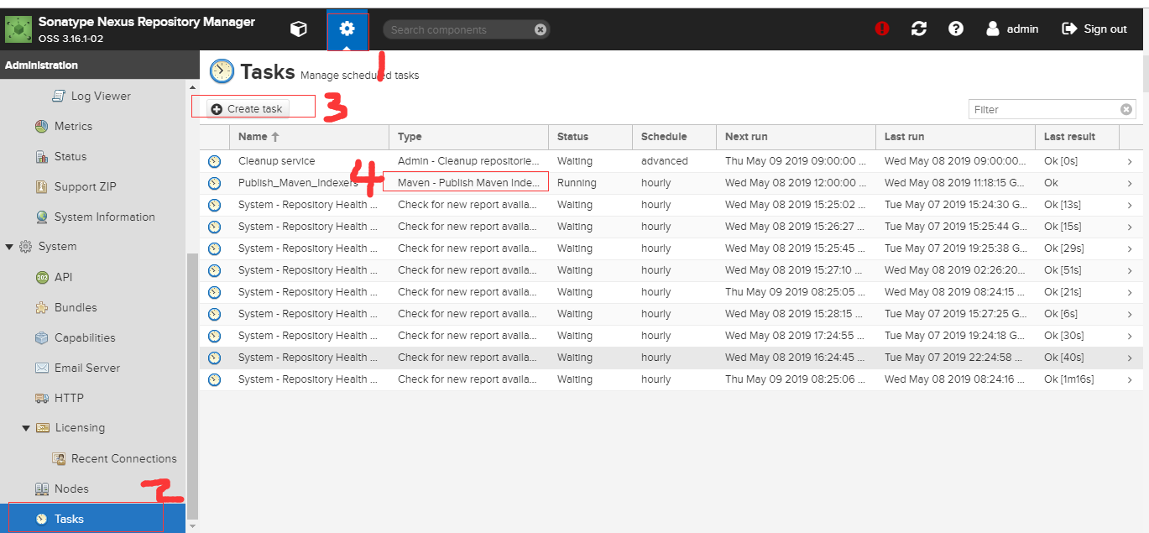Click the Nodes icon in sidebar

[42, 489]
